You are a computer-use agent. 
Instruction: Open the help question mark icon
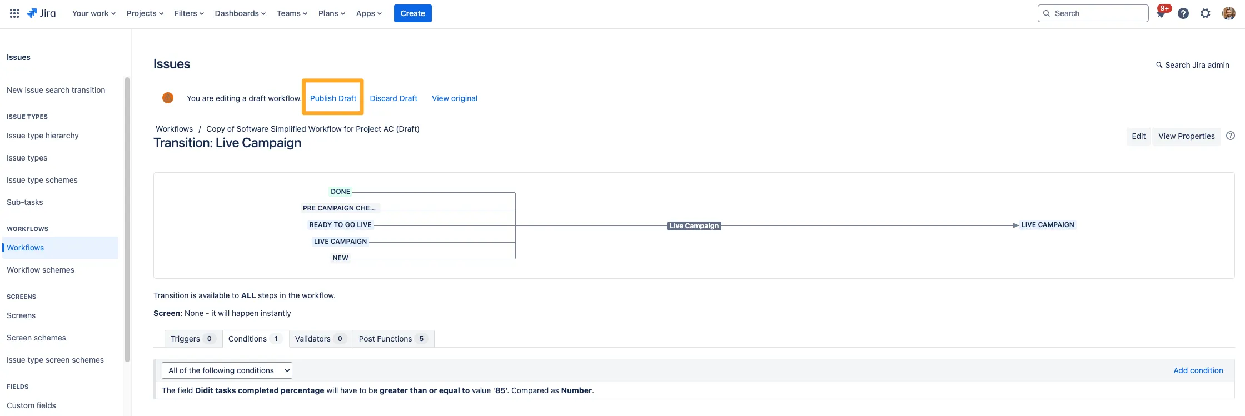coord(1183,13)
